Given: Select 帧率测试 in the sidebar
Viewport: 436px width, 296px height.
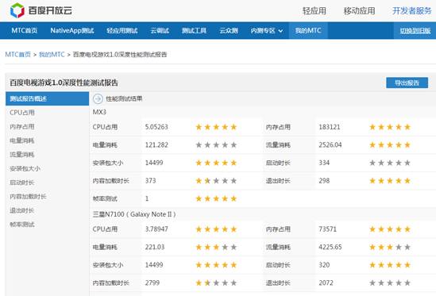Looking at the screenshot, I should tap(22, 225).
